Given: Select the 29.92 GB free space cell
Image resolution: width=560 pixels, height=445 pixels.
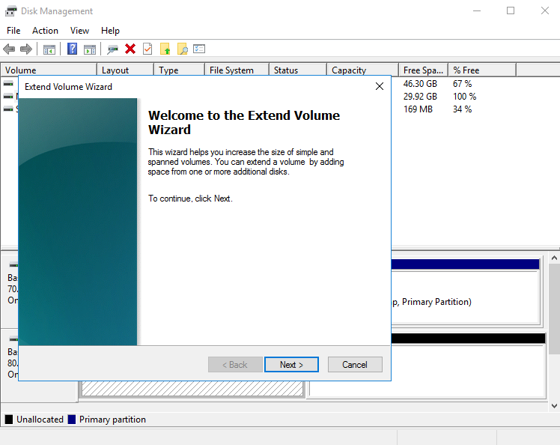Looking at the screenshot, I should click(x=420, y=97).
